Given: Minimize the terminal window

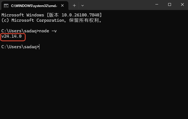Looking at the screenshot, I should pos(157,4).
